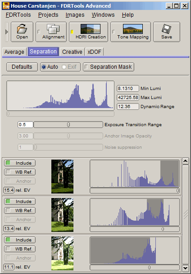Screen dimensions: 191x274
Task: Go to the Tone Mapping landscape icon
Action: click(x=133, y=29)
